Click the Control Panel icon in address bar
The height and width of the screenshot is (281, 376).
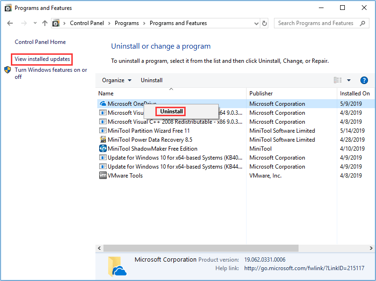pos(56,23)
